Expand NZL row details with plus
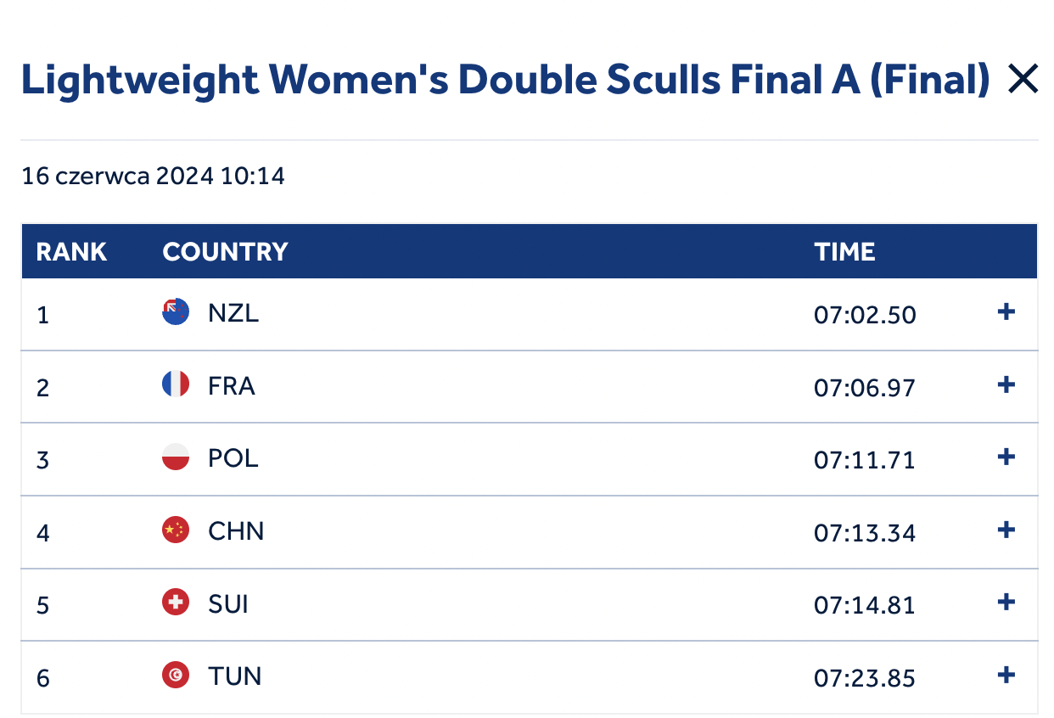 1006,312
